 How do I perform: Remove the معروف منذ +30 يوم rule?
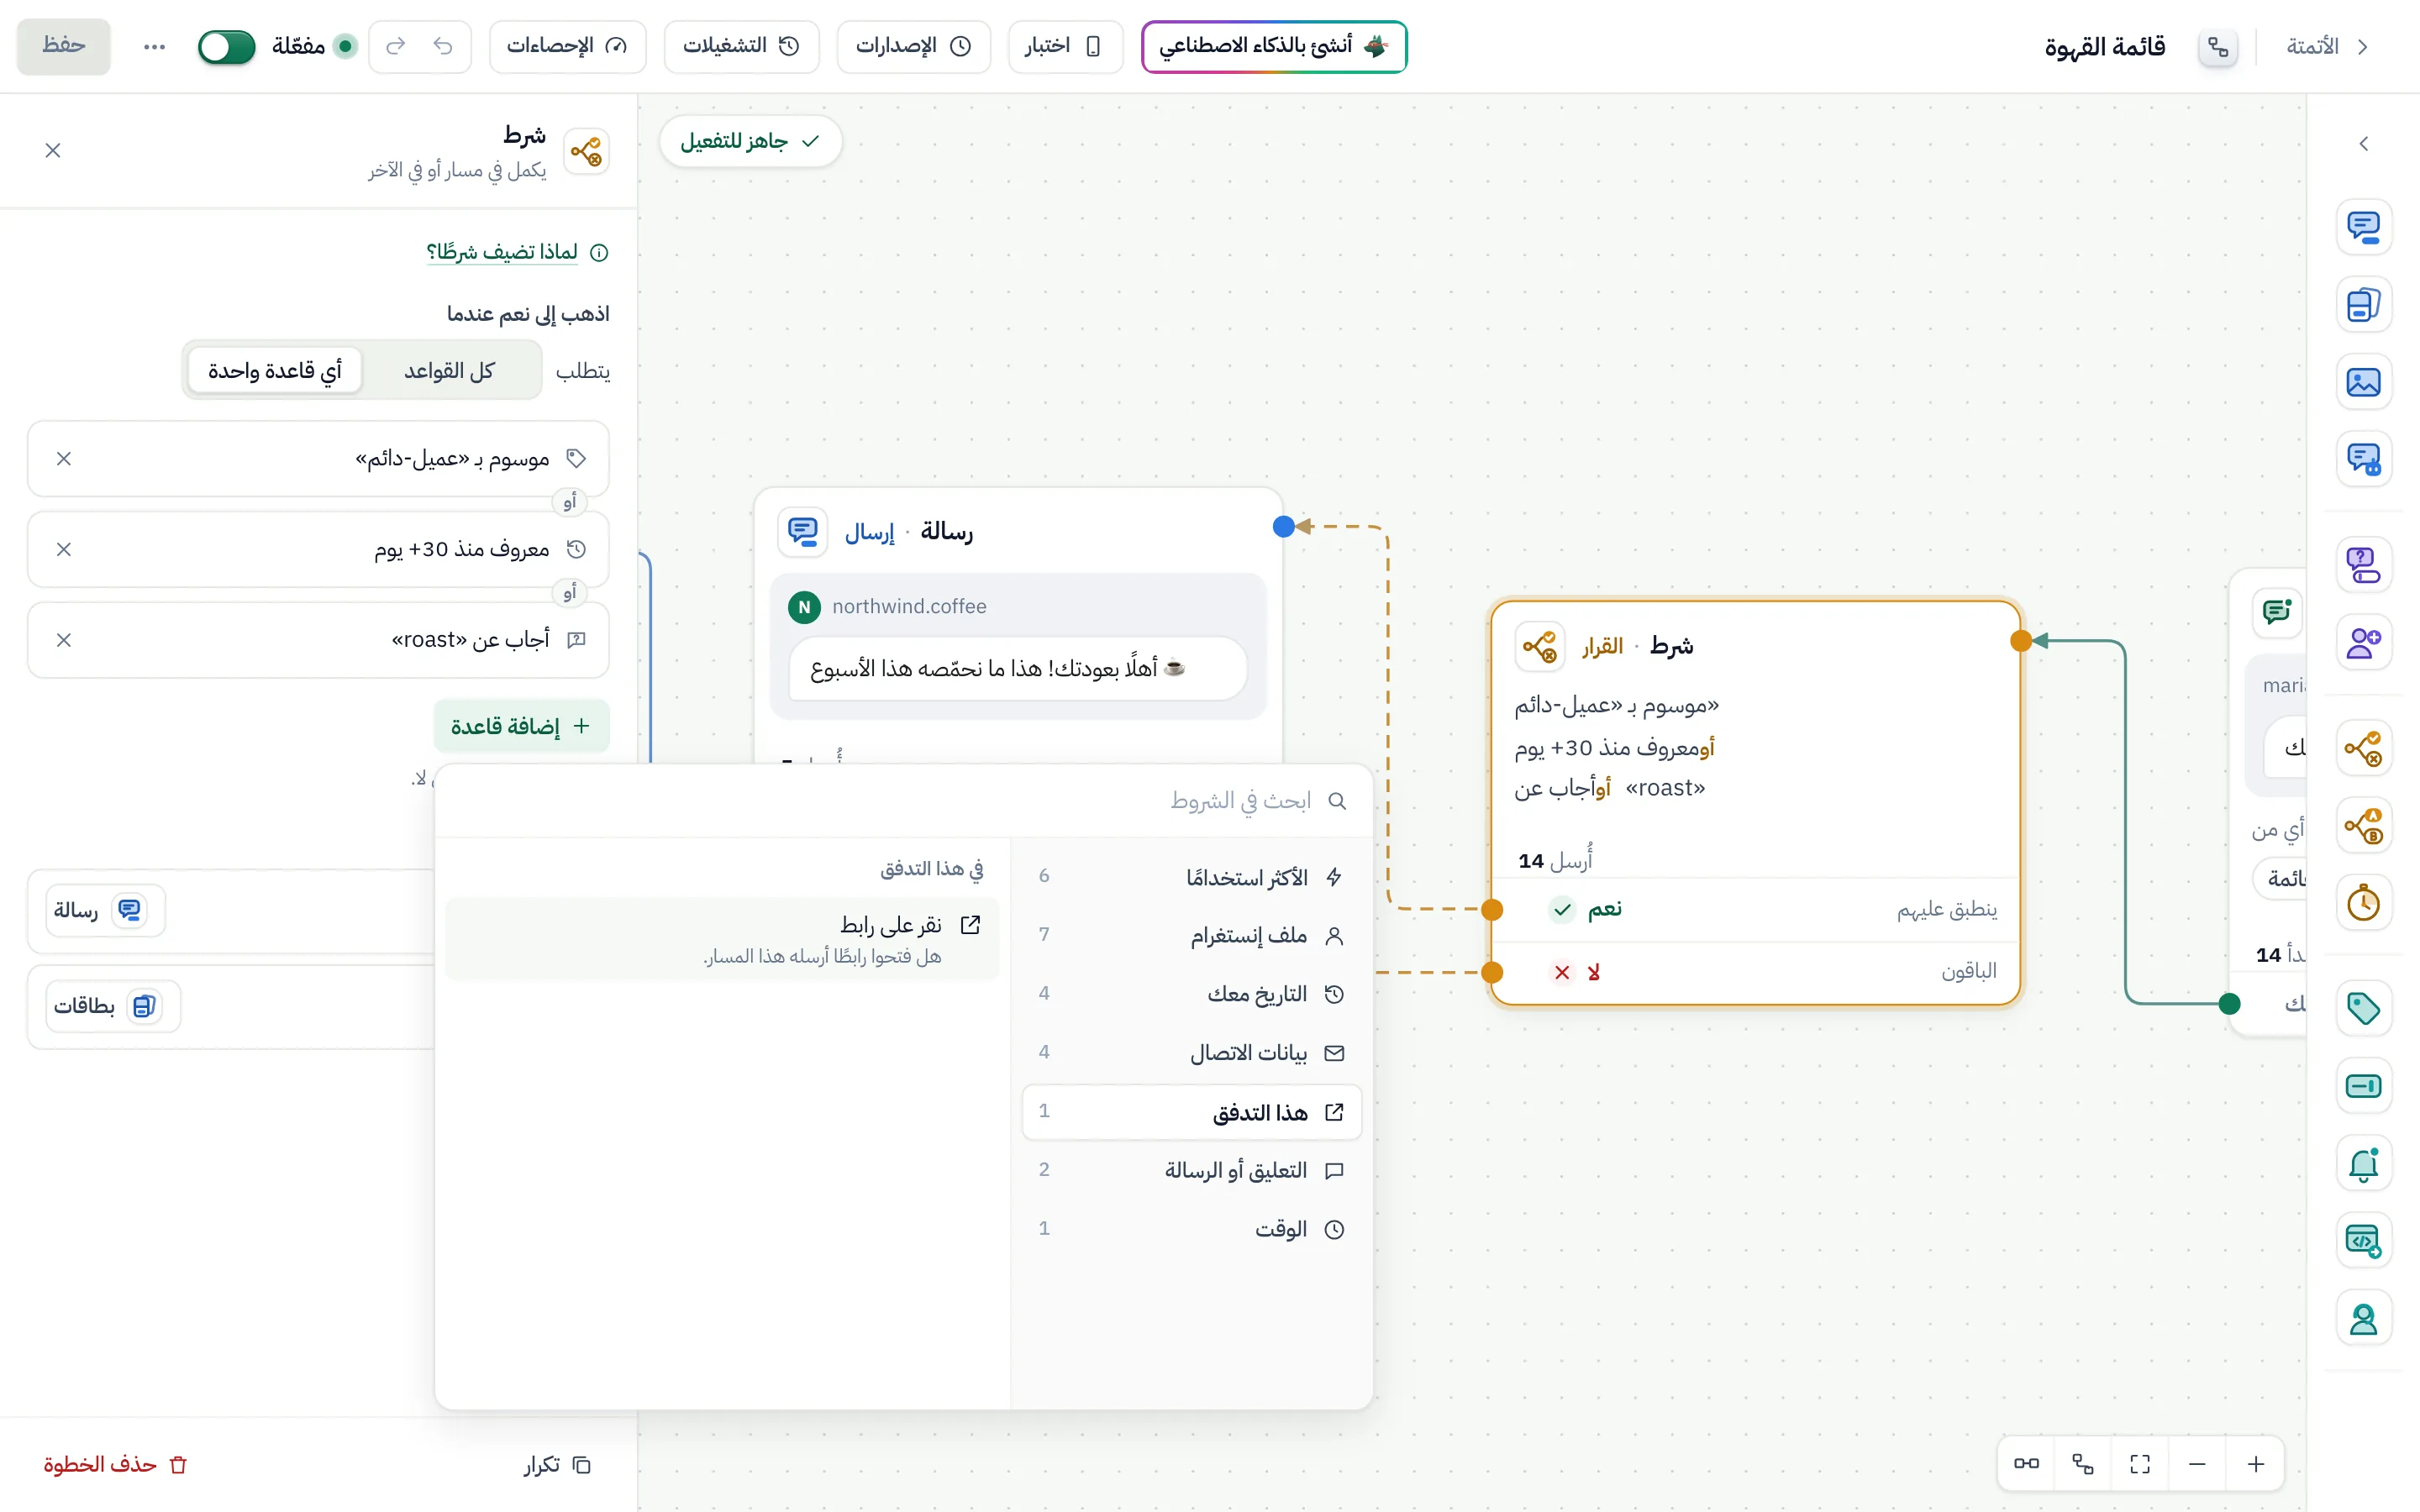tap(64, 549)
